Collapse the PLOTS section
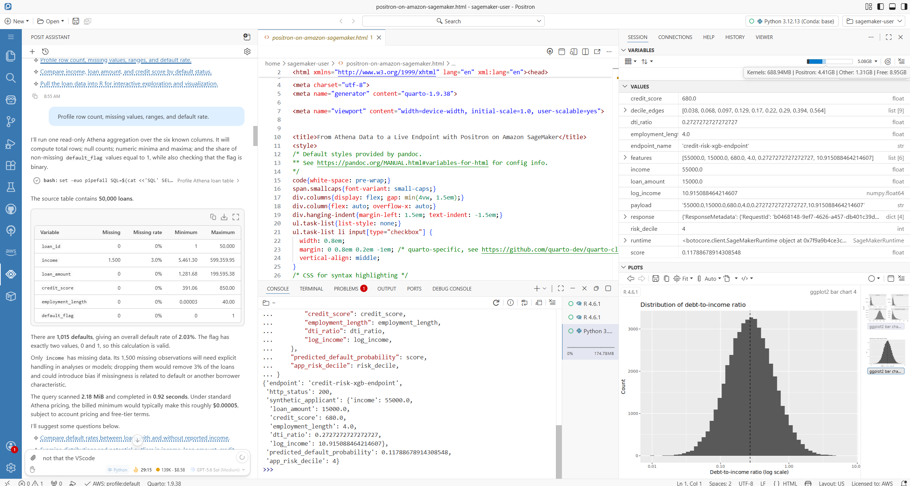The height and width of the screenshot is (486, 910). pos(623,267)
